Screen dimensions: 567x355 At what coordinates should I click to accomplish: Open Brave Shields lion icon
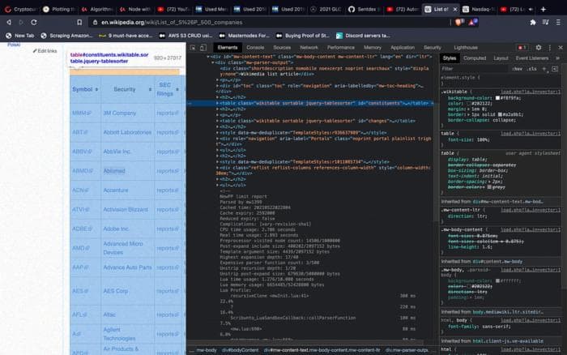[459, 22]
